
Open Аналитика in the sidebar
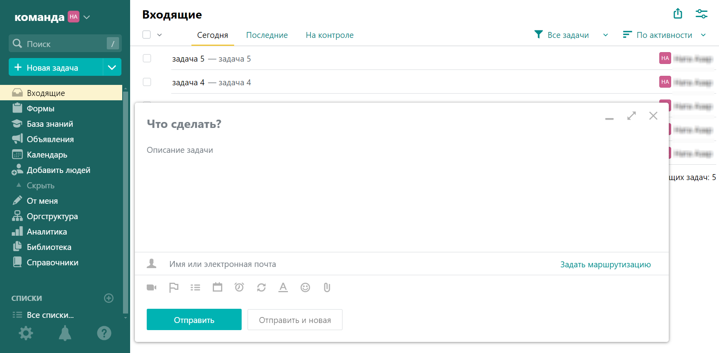(61, 231)
